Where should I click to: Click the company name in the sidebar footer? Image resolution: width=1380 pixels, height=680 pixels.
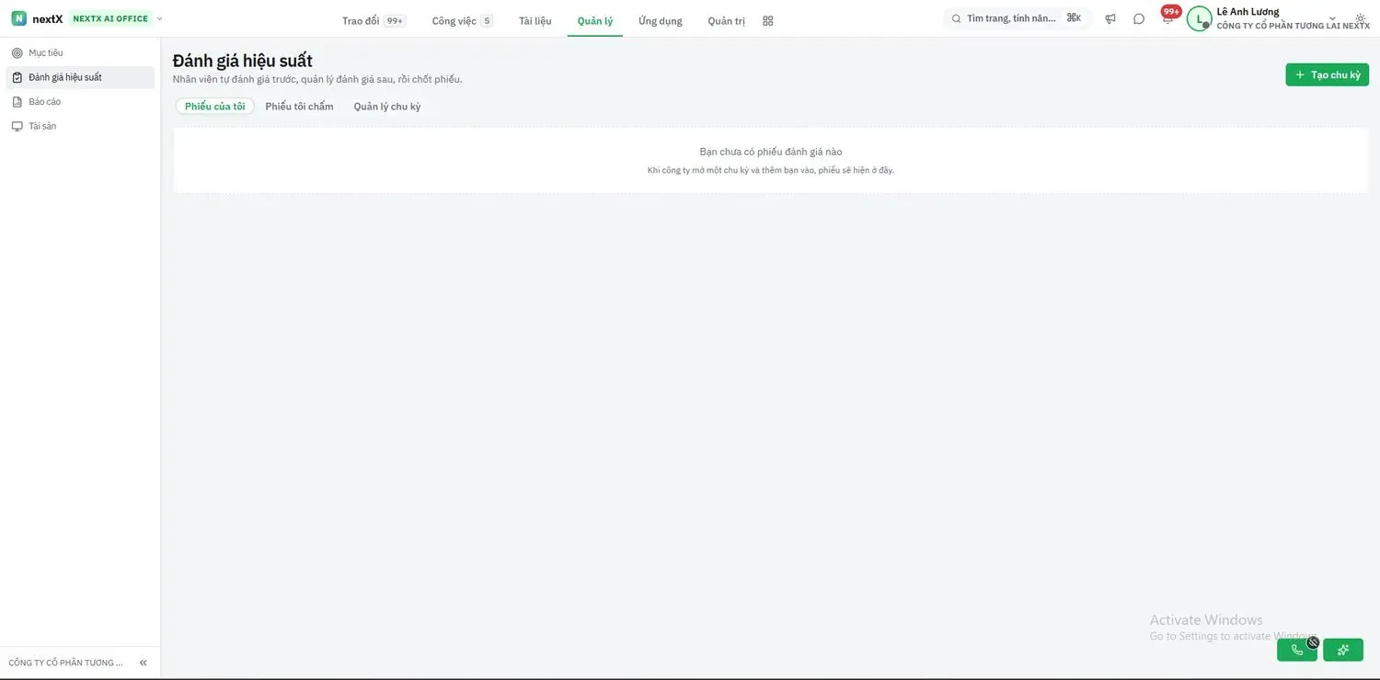66,663
